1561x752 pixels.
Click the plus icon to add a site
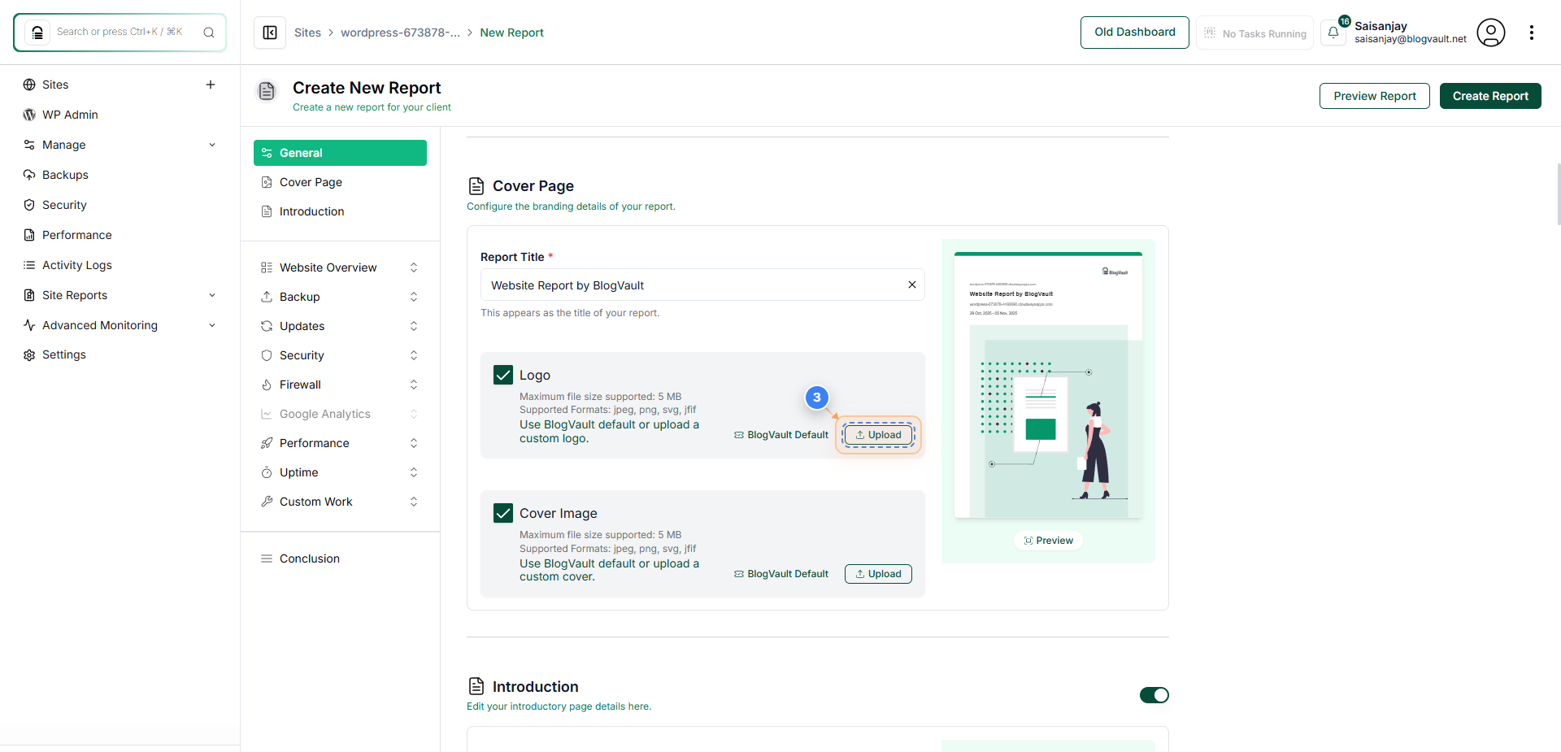[211, 84]
